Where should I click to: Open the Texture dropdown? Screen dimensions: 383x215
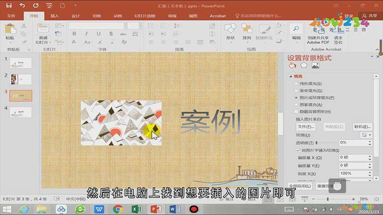pos(366,135)
